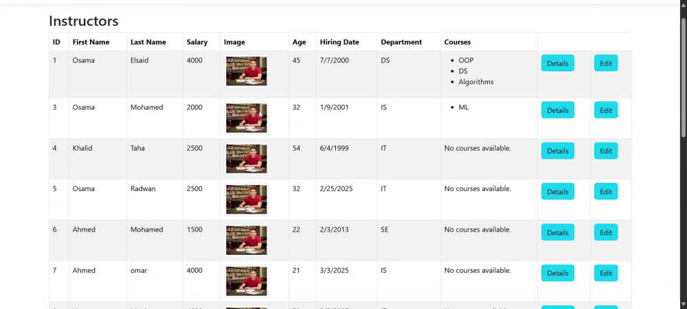Screen dimensions: 687x309
Task: Edit instructor Khalid Taha
Action: coord(605,151)
